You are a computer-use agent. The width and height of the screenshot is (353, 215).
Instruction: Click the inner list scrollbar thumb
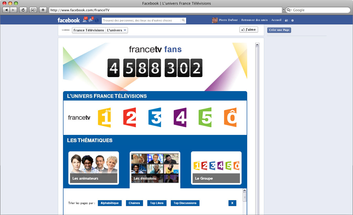[245, 197]
